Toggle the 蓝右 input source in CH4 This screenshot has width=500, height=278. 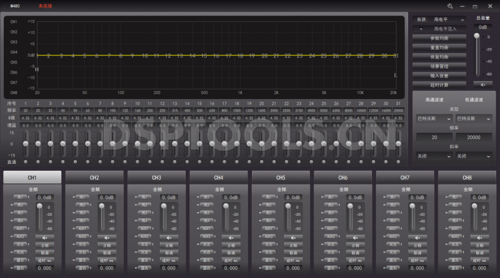tap(207, 268)
